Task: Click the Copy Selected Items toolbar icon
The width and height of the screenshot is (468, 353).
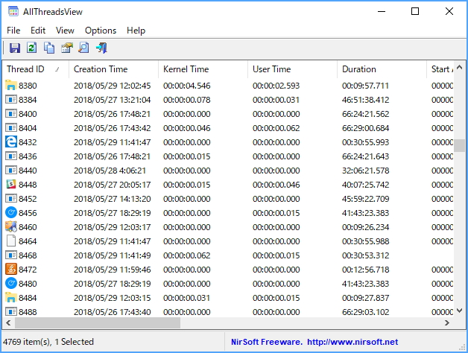Action: click(49, 48)
